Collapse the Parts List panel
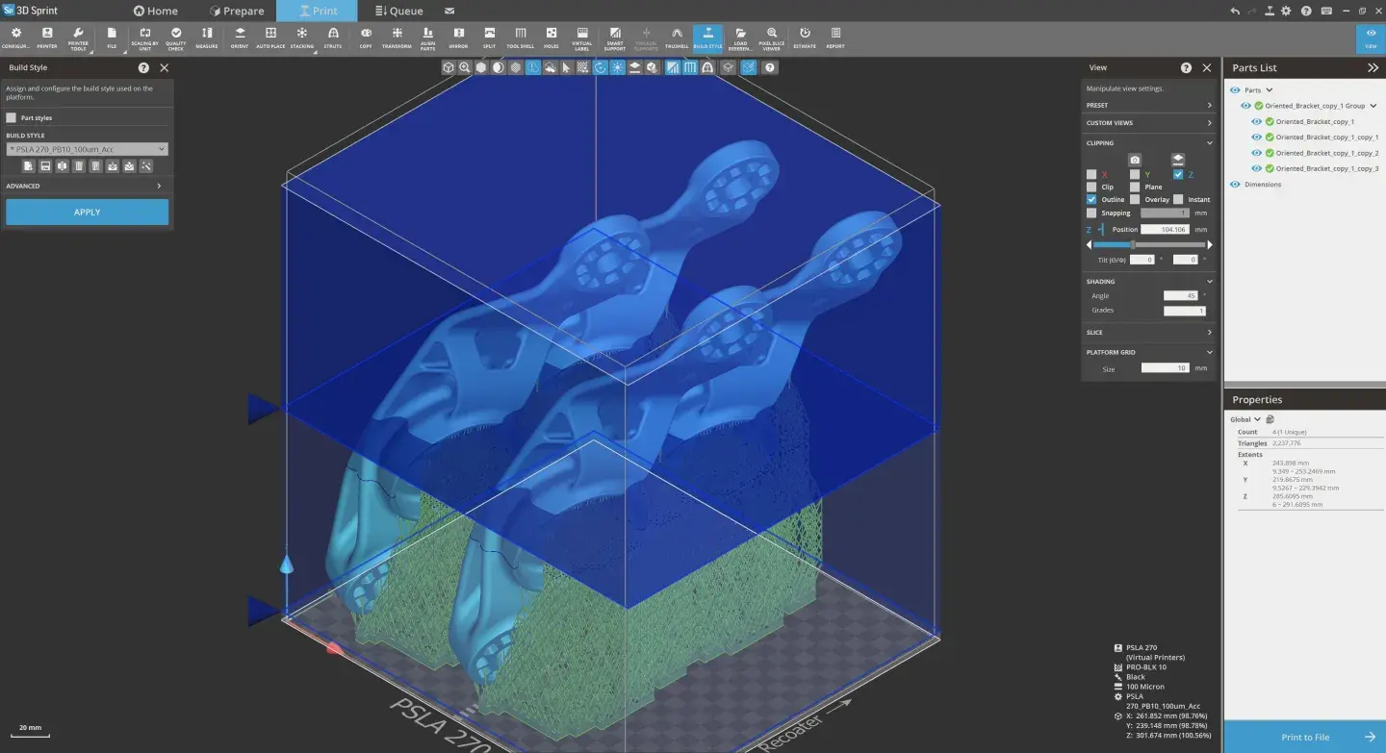Image resolution: width=1386 pixels, height=753 pixels. pos(1373,68)
